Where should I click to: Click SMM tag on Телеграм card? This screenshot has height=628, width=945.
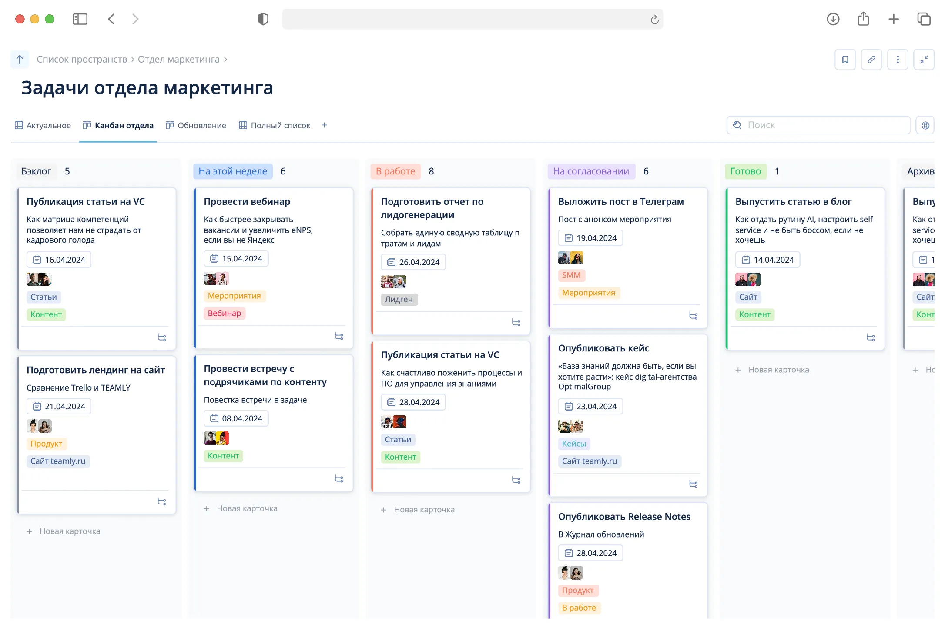pyautogui.click(x=571, y=275)
